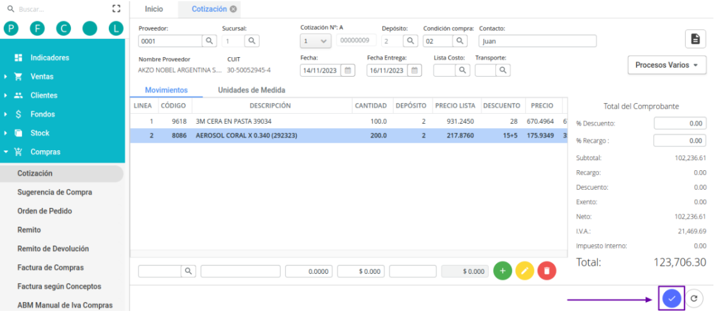Click the CUIT value 30-50052945-4
Image resolution: width=716 pixels, height=316 pixels.
point(249,70)
